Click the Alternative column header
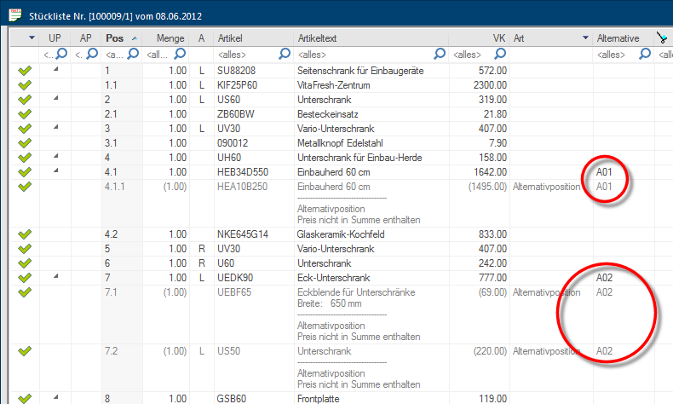673x404 pixels. (x=618, y=38)
